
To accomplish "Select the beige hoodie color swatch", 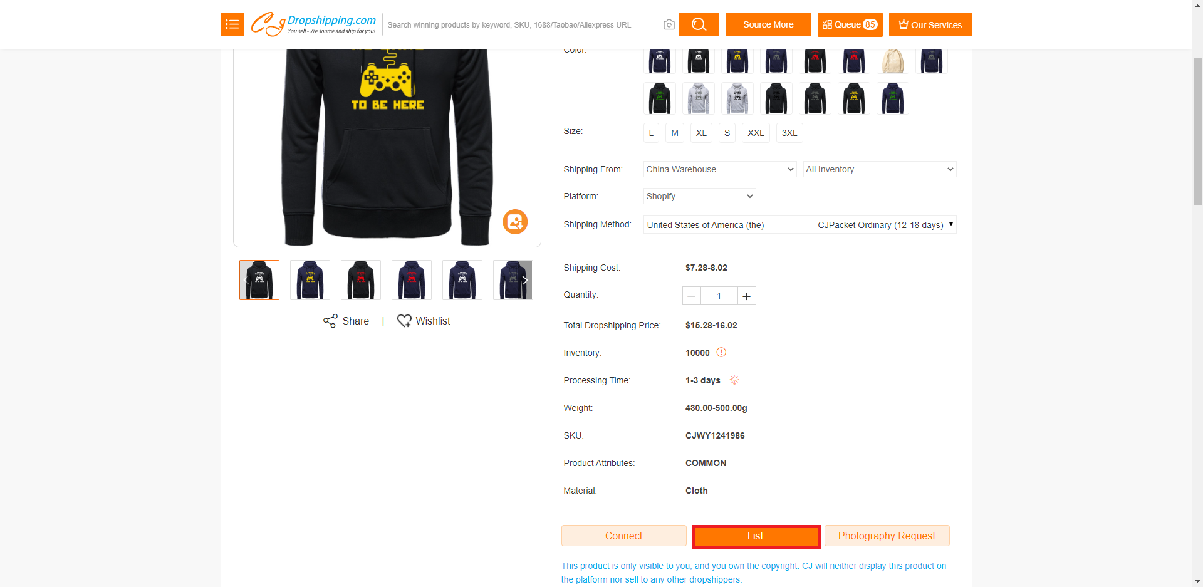I will coord(893,60).
